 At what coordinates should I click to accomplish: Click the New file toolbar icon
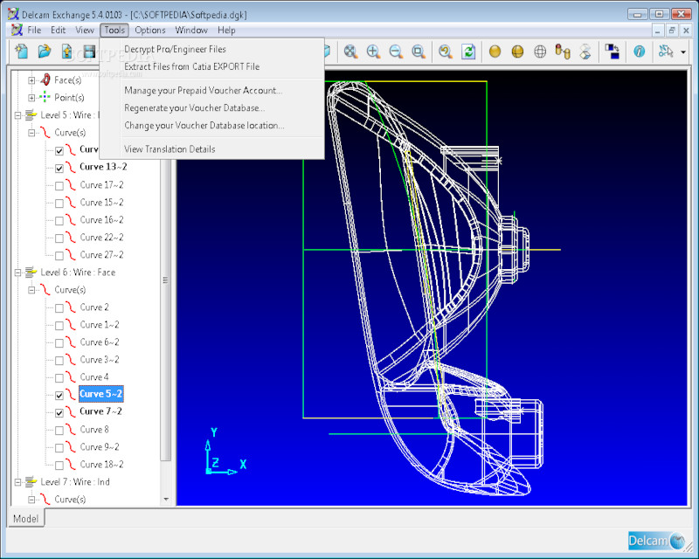click(21, 52)
